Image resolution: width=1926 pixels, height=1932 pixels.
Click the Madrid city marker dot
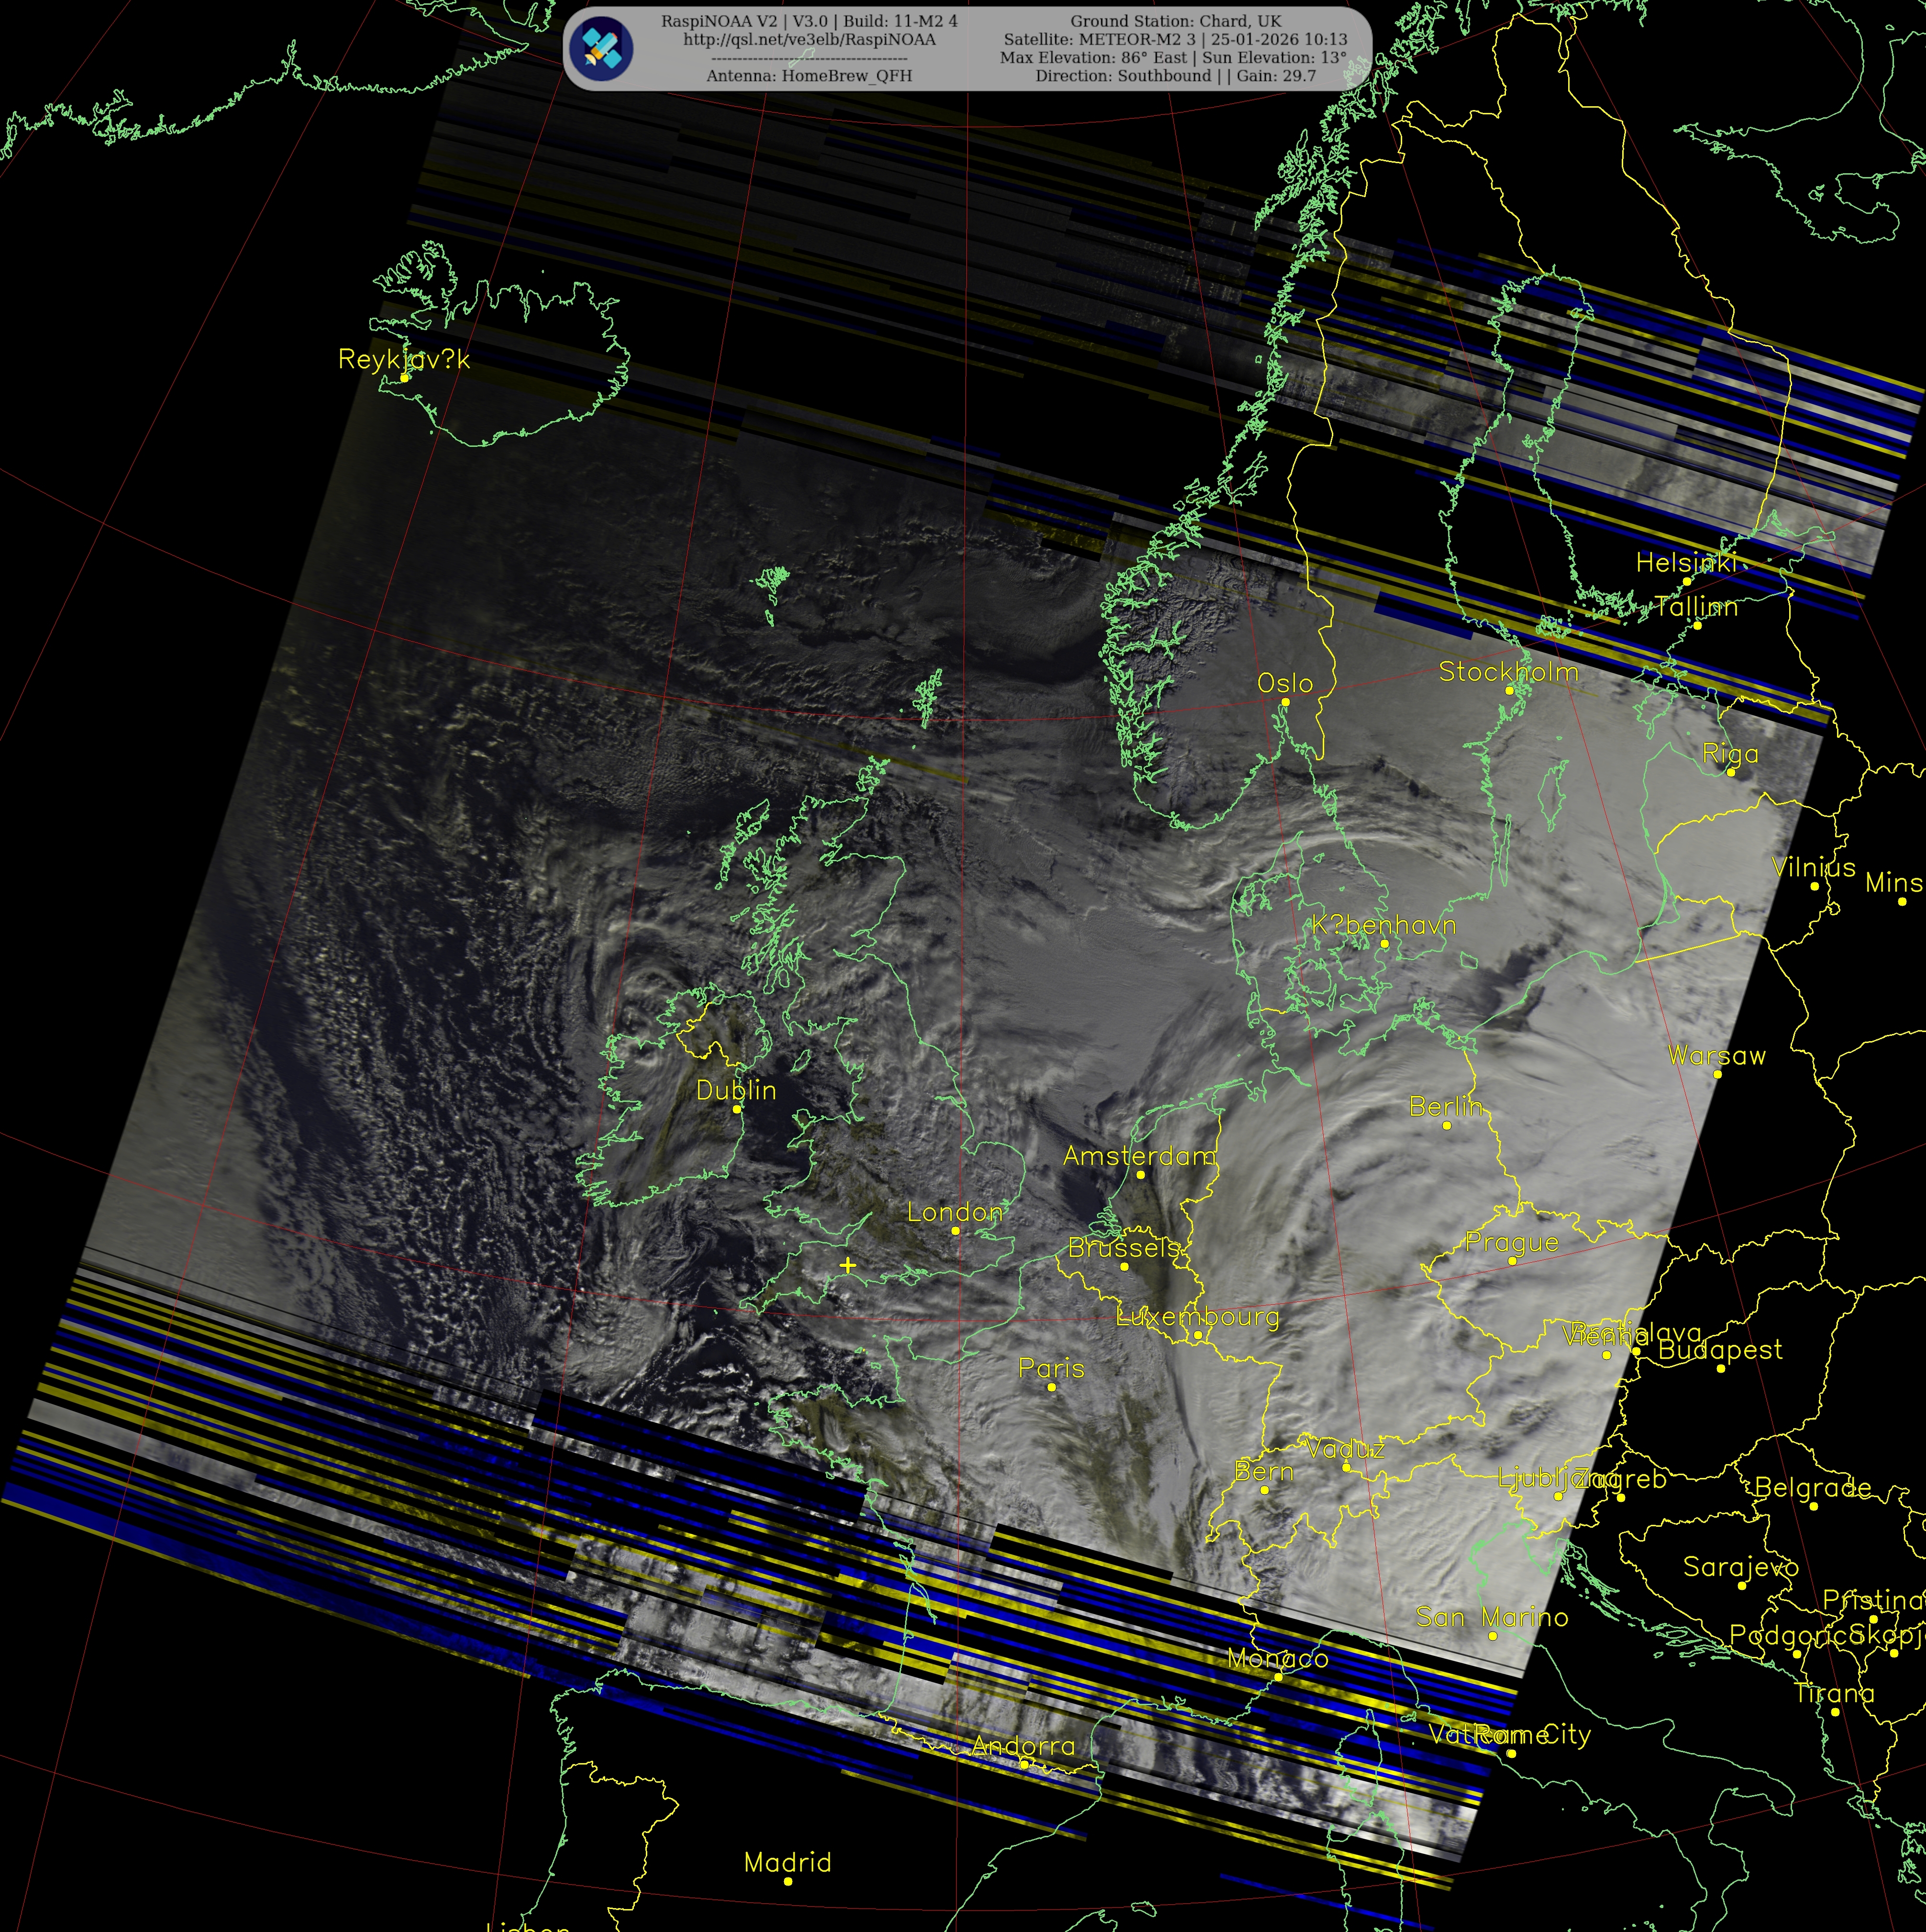pyautogui.click(x=788, y=1881)
